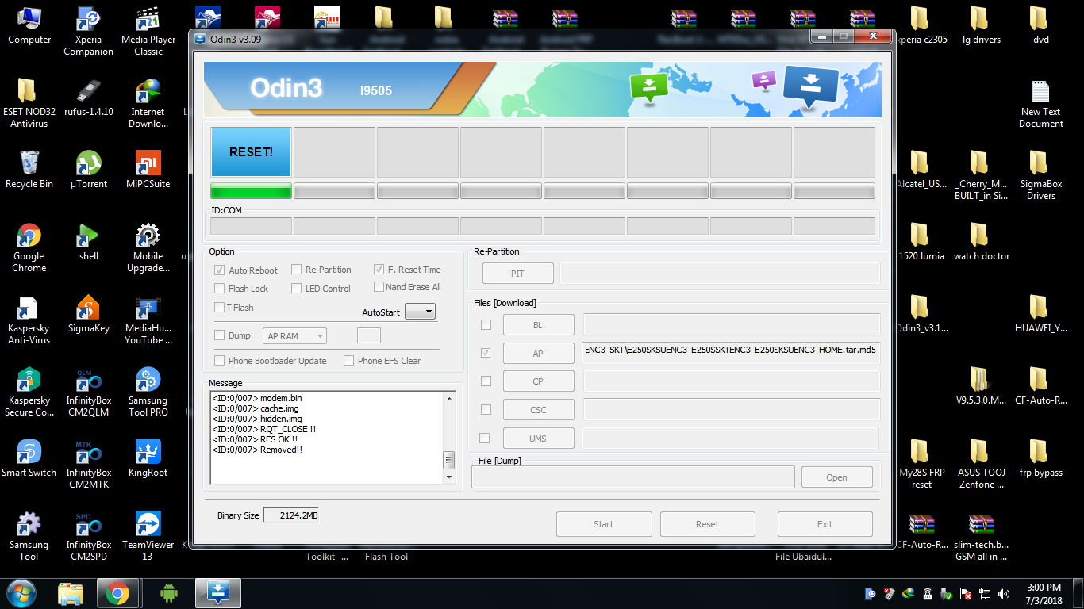
Task: Open the Smart Switch shortcut
Action: point(29,458)
